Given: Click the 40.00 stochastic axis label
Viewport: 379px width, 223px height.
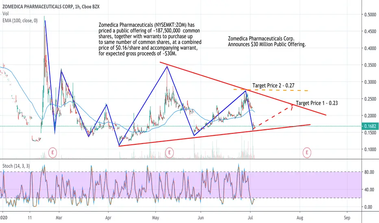Looking at the screenshot, I should tap(369, 189).
